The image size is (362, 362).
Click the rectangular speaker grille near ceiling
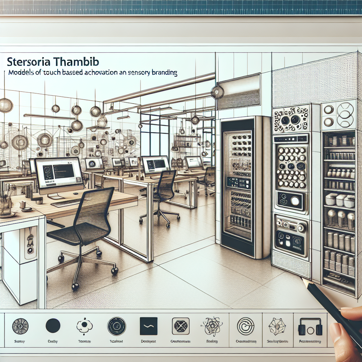pos(238,91)
